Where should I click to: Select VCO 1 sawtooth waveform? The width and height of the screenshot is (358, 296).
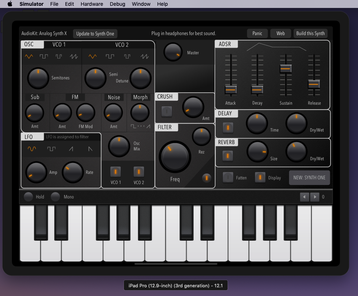tap(74, 56)
